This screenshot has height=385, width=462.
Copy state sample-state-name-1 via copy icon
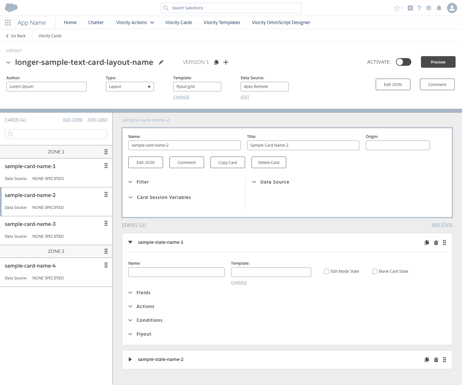(427, 243)
